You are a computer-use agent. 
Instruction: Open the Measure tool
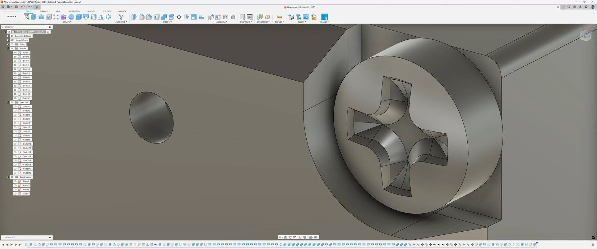pyautogui.click(x=279, y=17)
